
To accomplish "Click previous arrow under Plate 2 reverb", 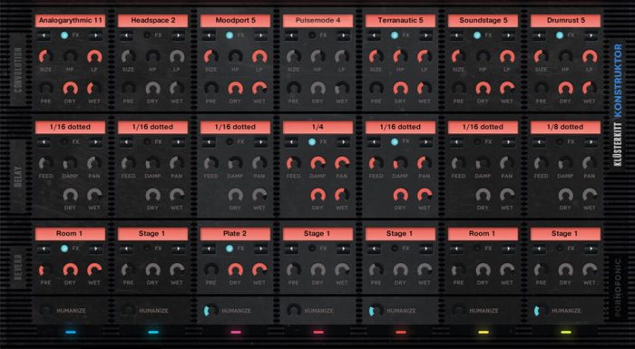I will 209,248.
